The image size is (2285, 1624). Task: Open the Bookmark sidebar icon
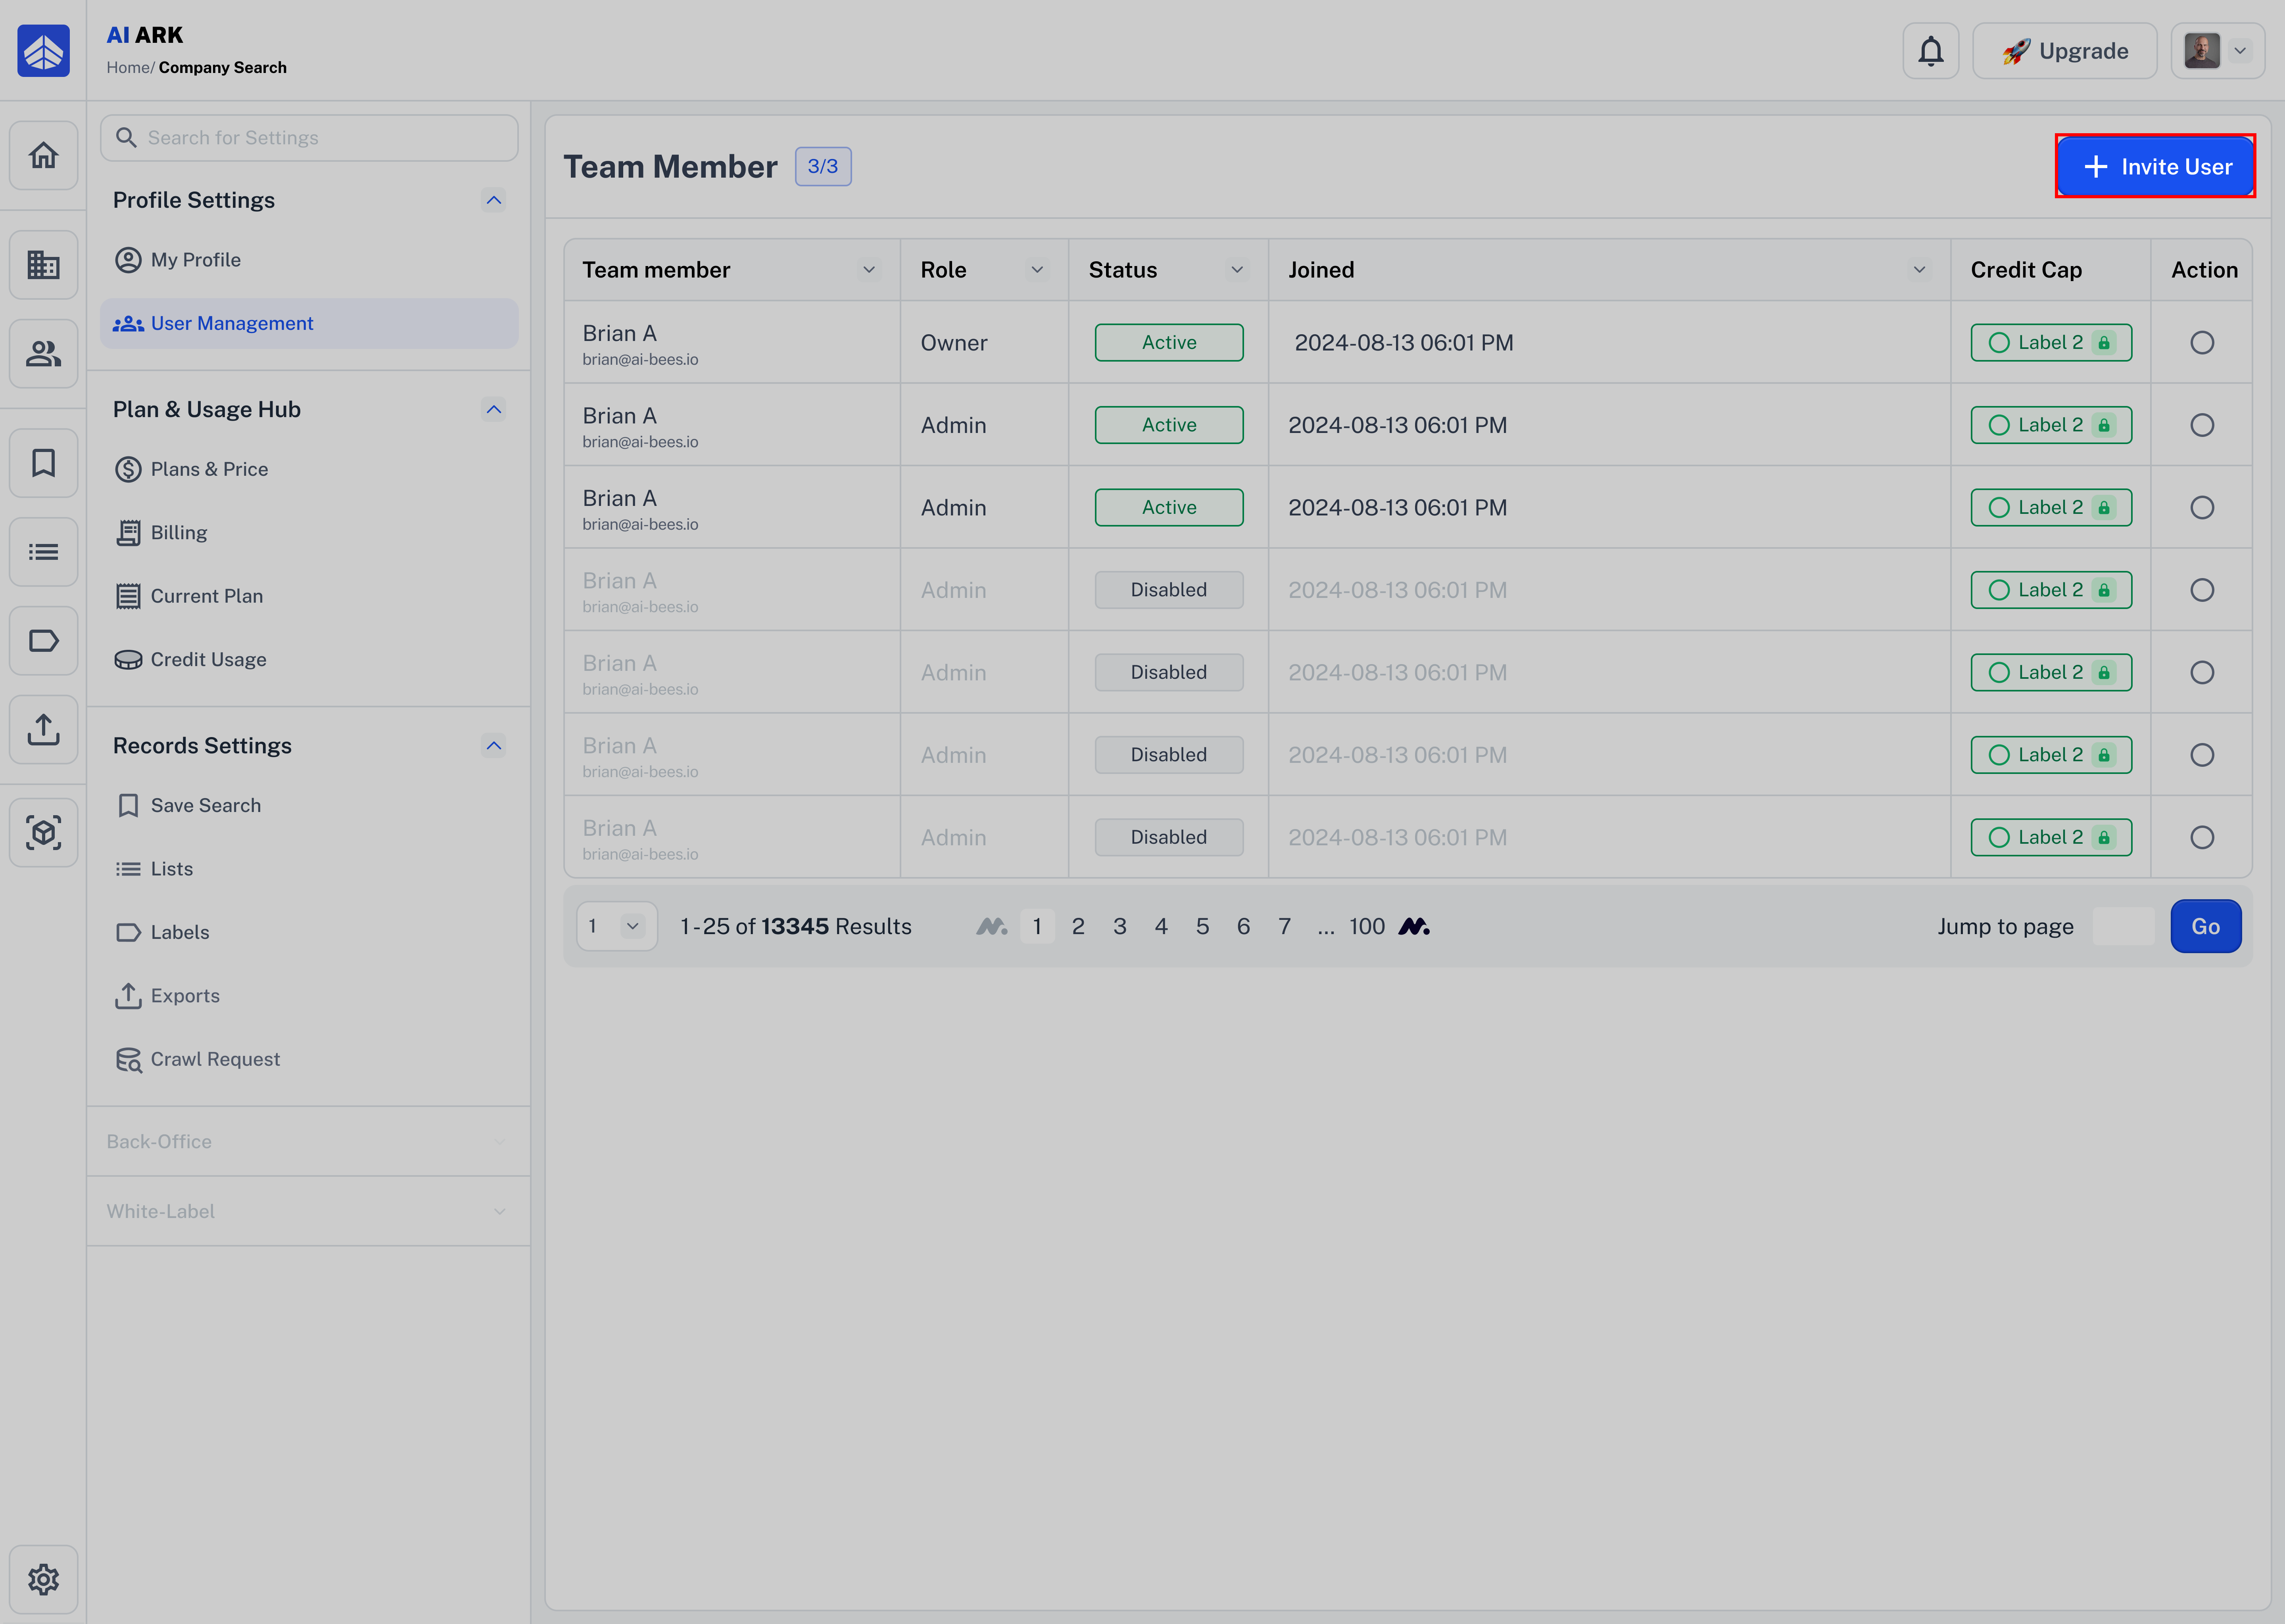click(43, 463)
